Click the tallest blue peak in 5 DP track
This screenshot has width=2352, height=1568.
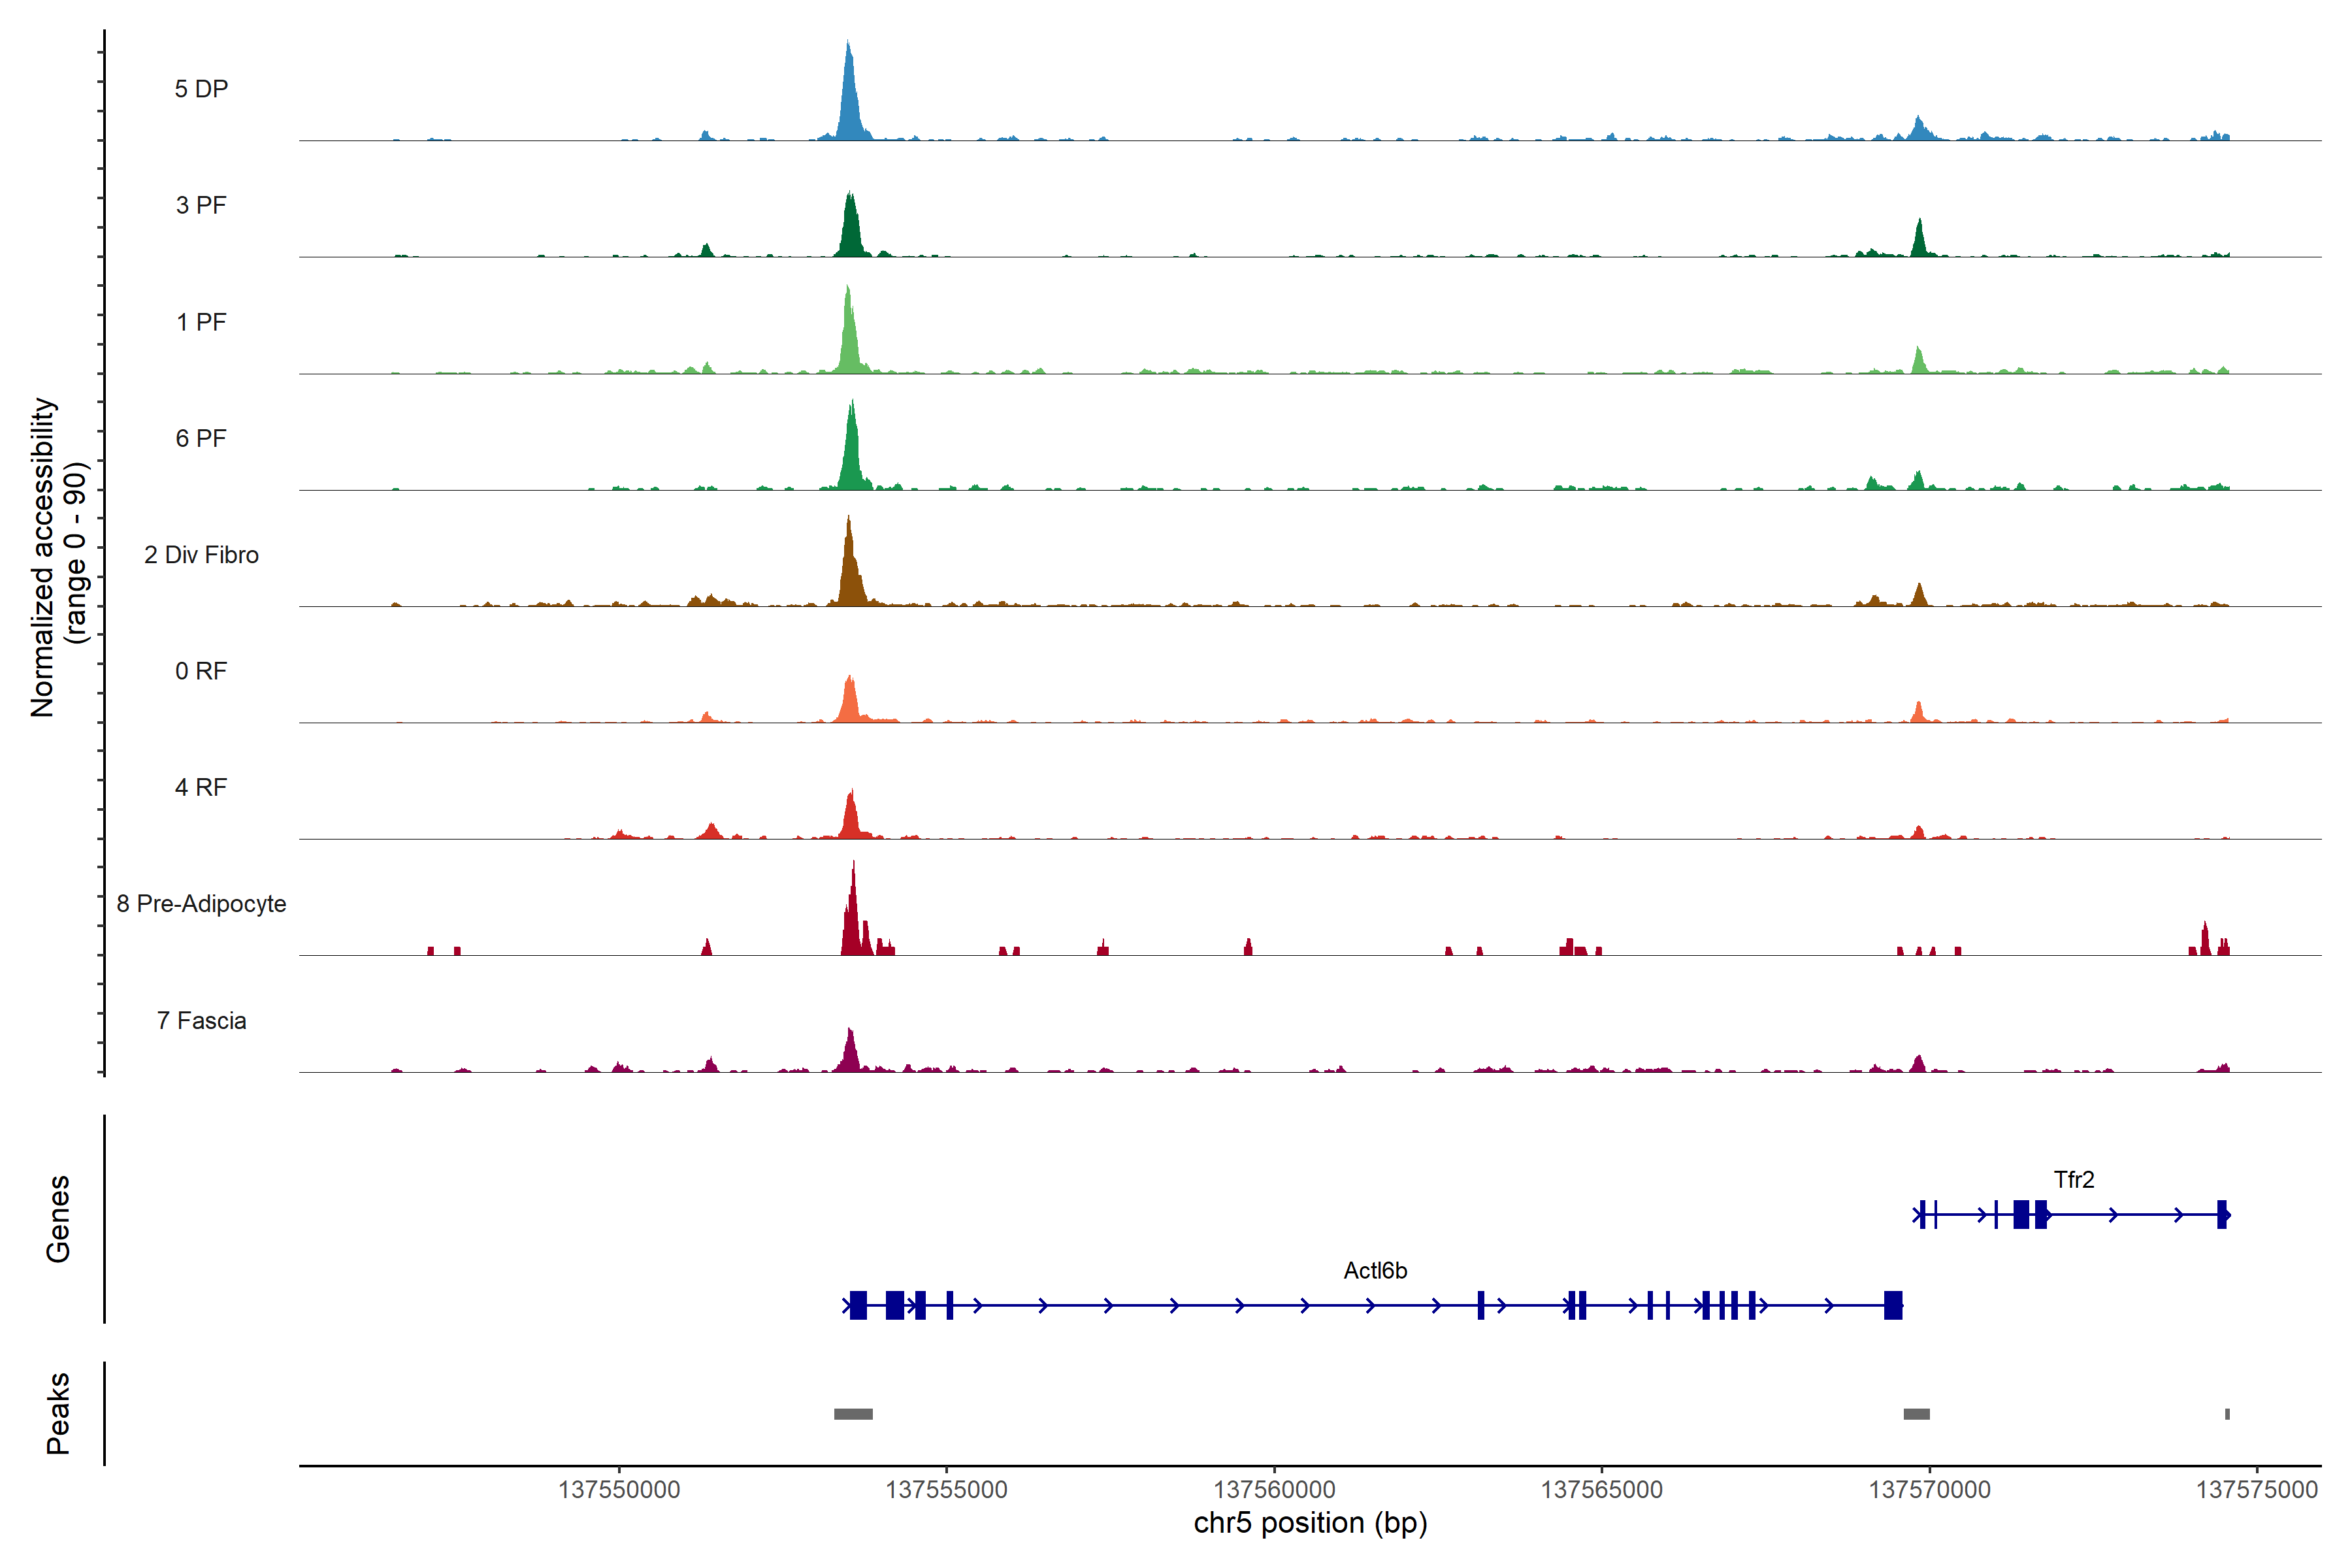tap(850, 100)
